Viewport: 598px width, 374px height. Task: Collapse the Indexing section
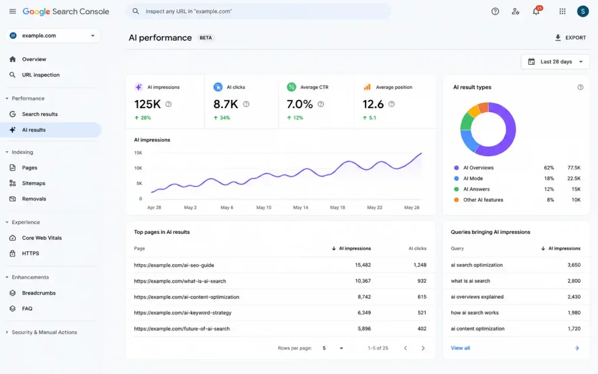(7, 152)
